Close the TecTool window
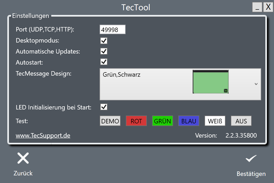This screenshot has height=183, width=274. (268, 7)
